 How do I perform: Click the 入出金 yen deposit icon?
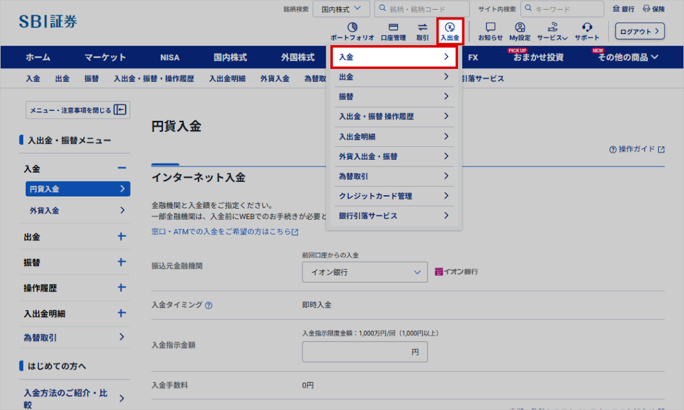450,27
